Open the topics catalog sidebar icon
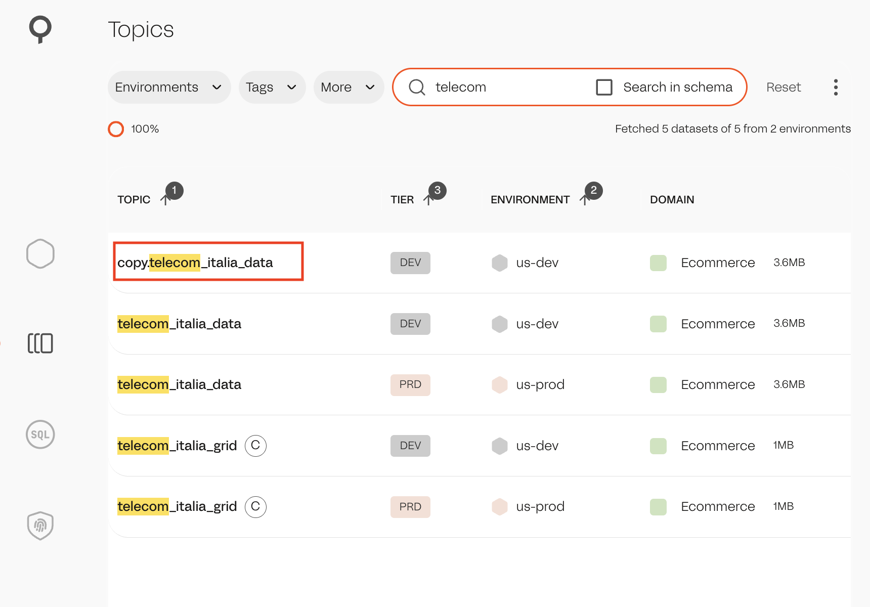Screen dimensions: 870x607 40,343
